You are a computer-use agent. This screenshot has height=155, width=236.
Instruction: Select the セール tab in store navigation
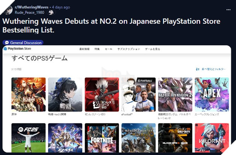(x=108, y=49)
